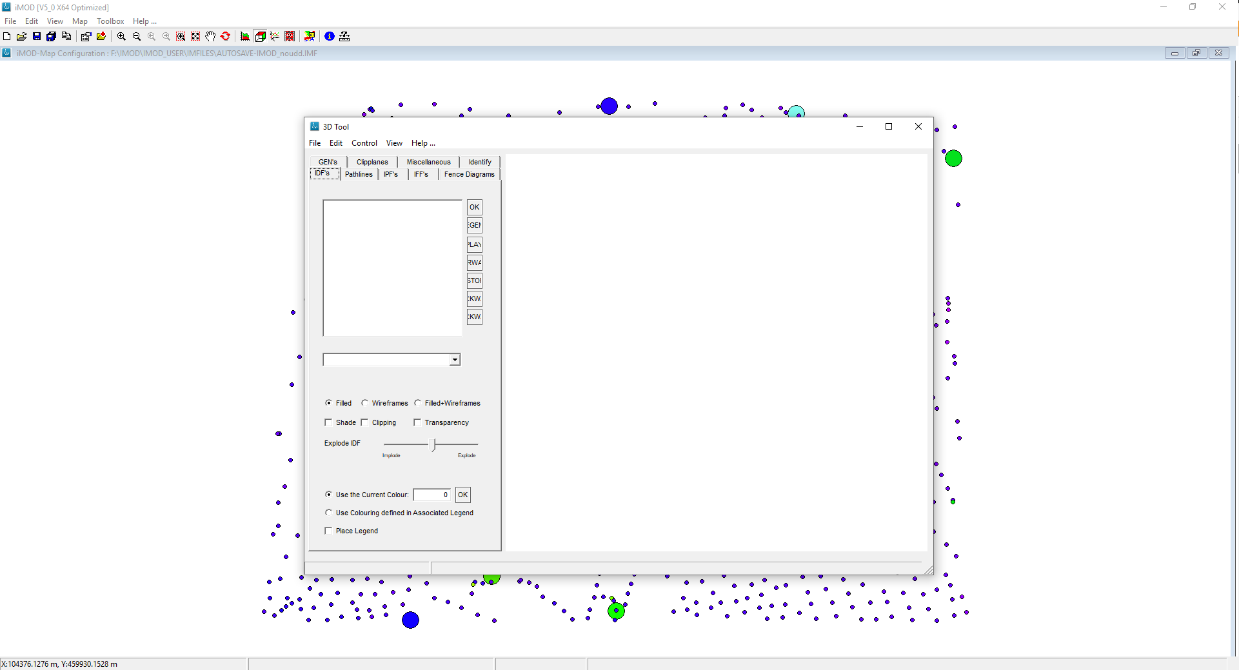Click the Explode IDF slider handle

(434, 444)
